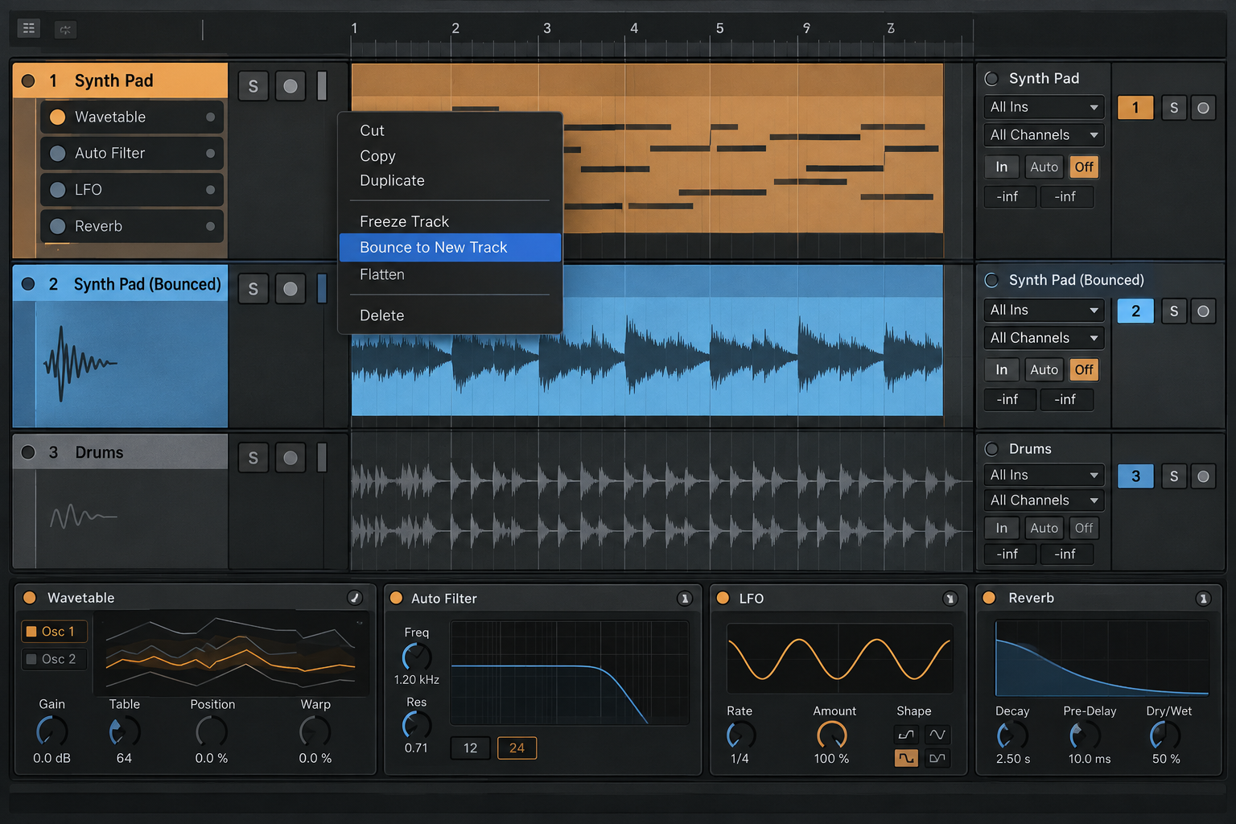Viewport: 1236px width, 824px height.
Task: Toggle Auto Filter in the track's device list
Action: point(58,153)
